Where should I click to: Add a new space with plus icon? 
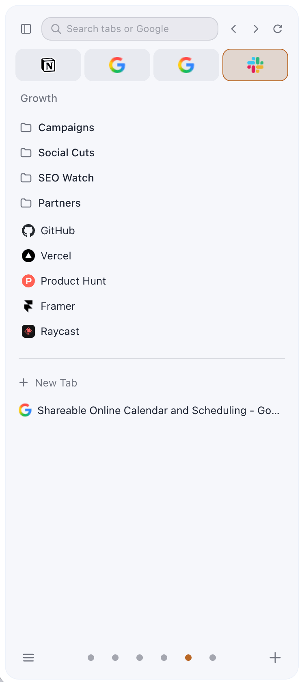point(275,658)
